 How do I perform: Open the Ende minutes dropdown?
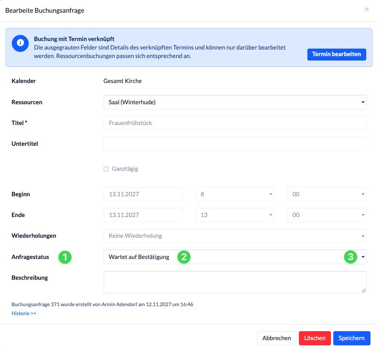[x=327, y=215]
